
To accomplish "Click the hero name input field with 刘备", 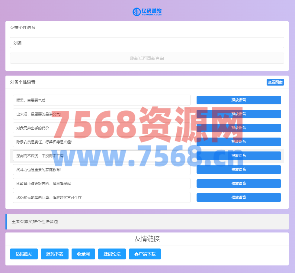I will pos(147,43).
